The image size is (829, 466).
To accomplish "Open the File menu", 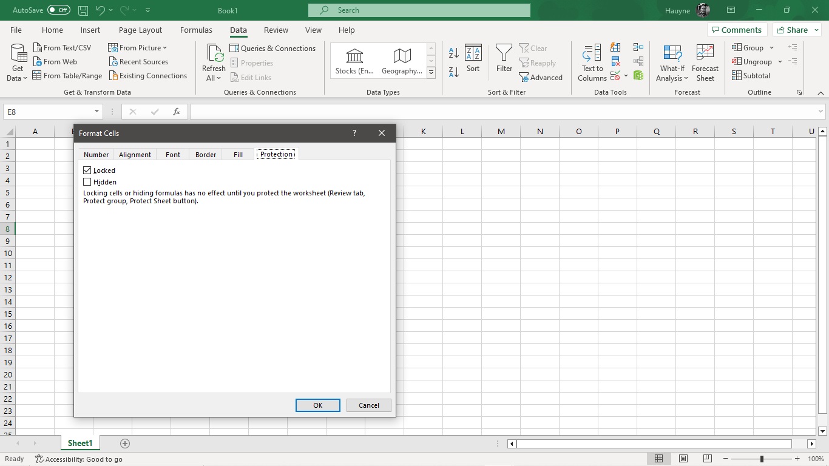I will point(16,30).
